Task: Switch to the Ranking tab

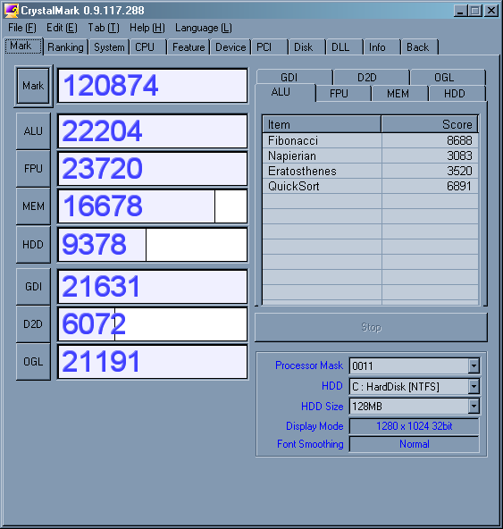Action: 65,46
